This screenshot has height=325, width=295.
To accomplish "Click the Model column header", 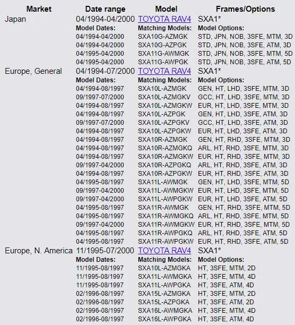I will (x=166, y=9).
